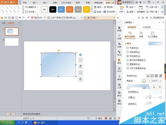Apply the black Abc shape style
166x125 pixels.
[53, 9]
